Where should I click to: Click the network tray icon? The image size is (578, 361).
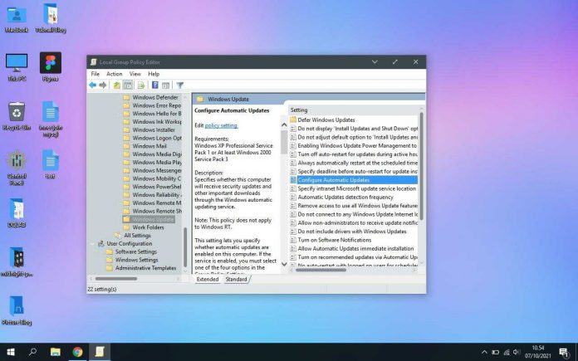pyautogui.click(x=507, y=353)
